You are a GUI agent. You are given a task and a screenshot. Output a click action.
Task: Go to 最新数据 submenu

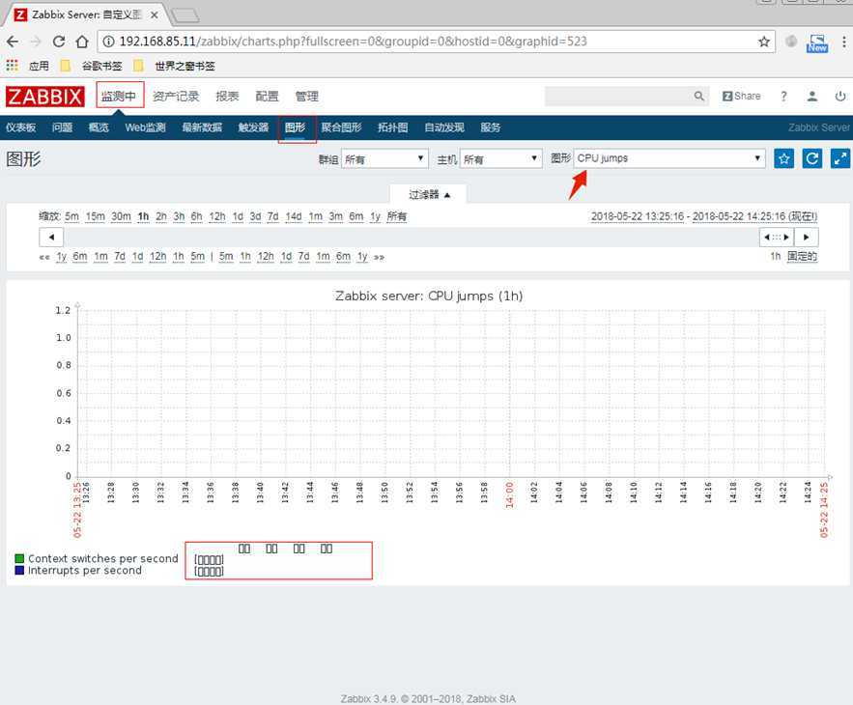(x=202, y=127)
